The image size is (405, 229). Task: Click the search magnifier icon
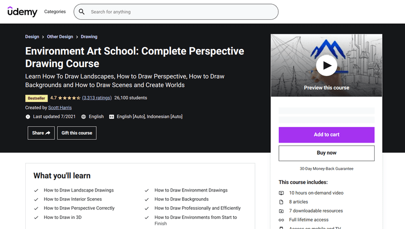pyautogui.click(x=82, y=12)
